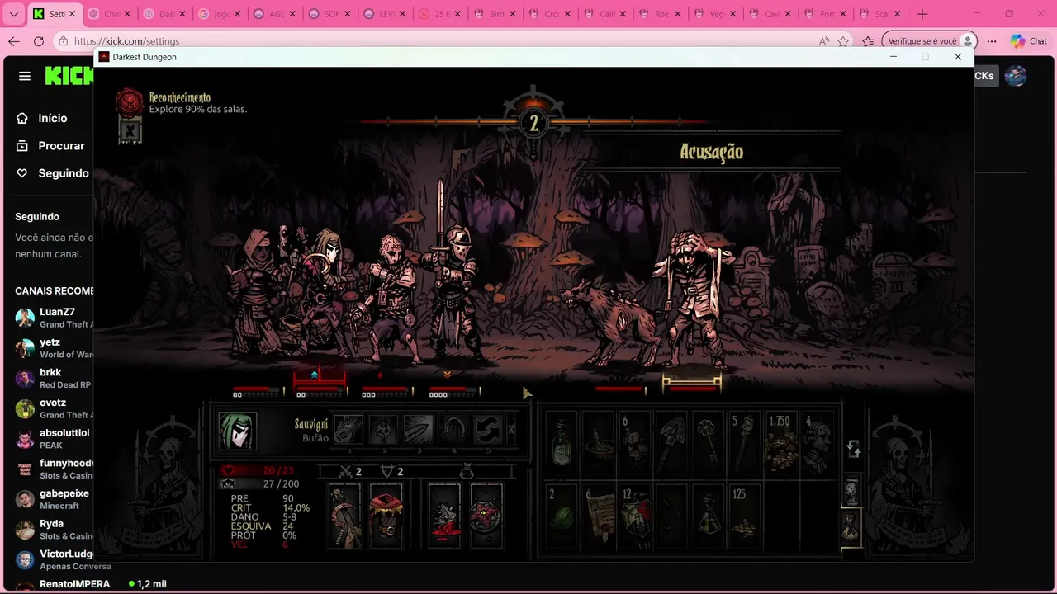Click the read aloud icon in address bar
The image size is (1057, 594).
click(823, 41)
